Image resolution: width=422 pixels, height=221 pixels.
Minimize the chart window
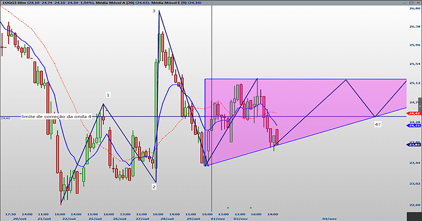click(405, 2)
